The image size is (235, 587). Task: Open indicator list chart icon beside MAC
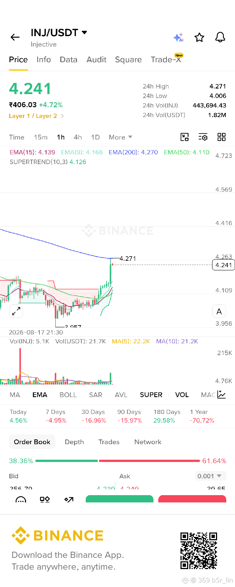coord(221,395)
